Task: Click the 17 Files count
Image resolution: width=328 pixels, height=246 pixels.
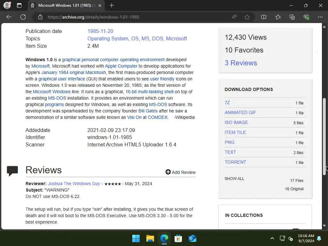Action: click(x=297, y=181)
